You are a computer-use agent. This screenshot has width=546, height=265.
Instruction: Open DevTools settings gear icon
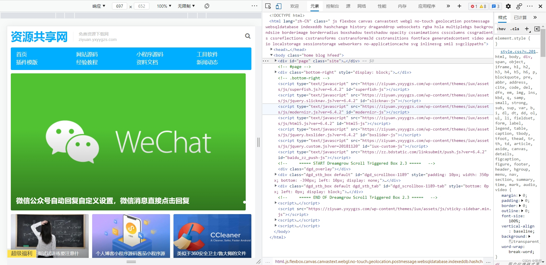point(508,6)
